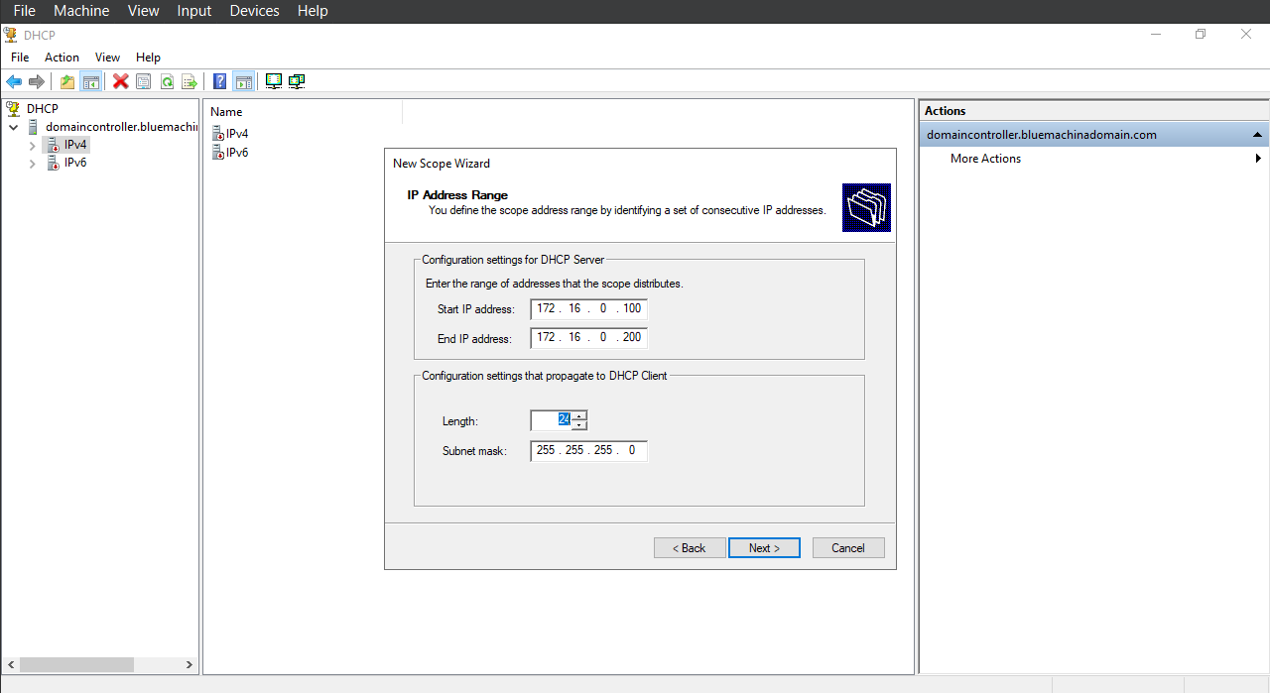This screenshot has height=693, width=1270.
Task: Increase the Length value with the up spinner
Action: tap(579, 415)
